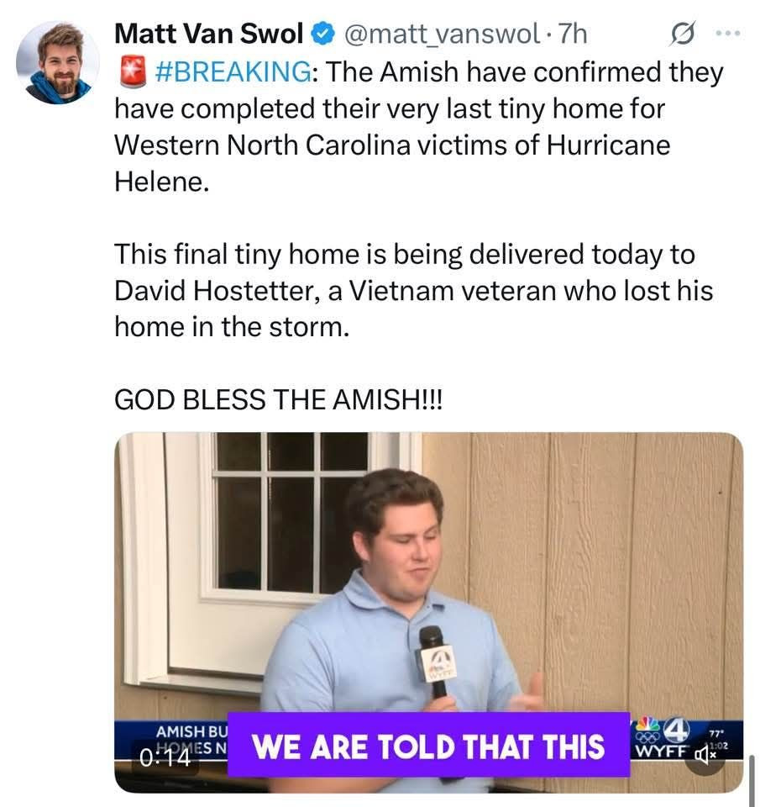
Task: Open the @matt_vanswol handle link
Action: (441, 34)
